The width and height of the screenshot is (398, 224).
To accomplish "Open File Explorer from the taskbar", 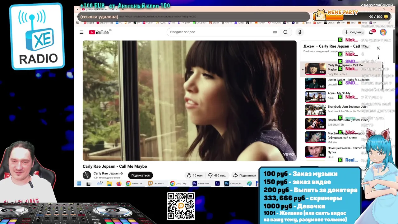I will 109,184.
